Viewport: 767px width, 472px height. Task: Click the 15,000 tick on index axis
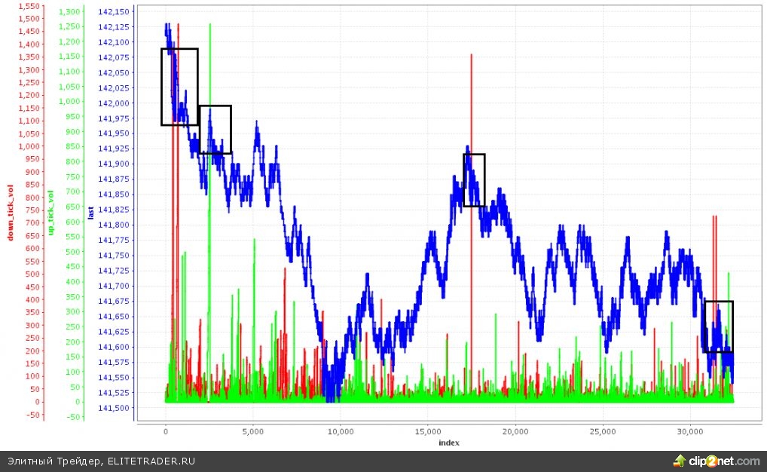(428, 431)
